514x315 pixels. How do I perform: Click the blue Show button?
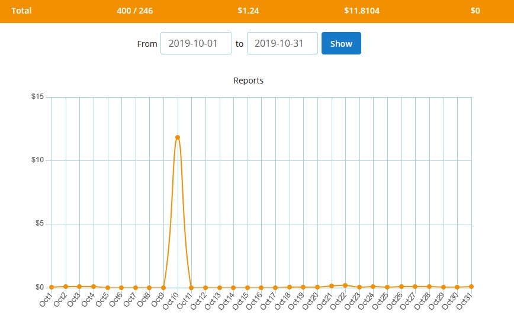[341, 44]
